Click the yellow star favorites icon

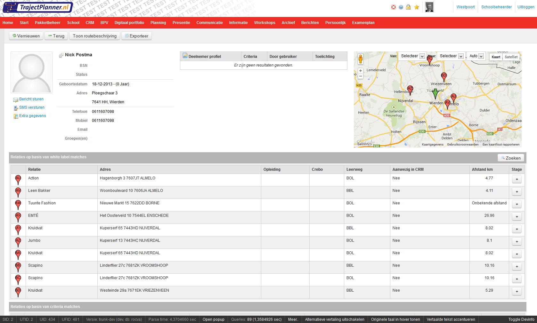coord(417,7)
